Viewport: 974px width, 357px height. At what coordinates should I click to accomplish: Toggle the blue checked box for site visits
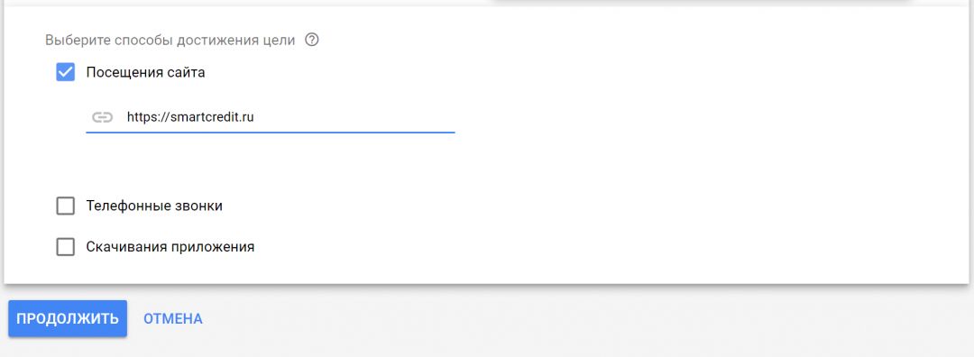65,72
